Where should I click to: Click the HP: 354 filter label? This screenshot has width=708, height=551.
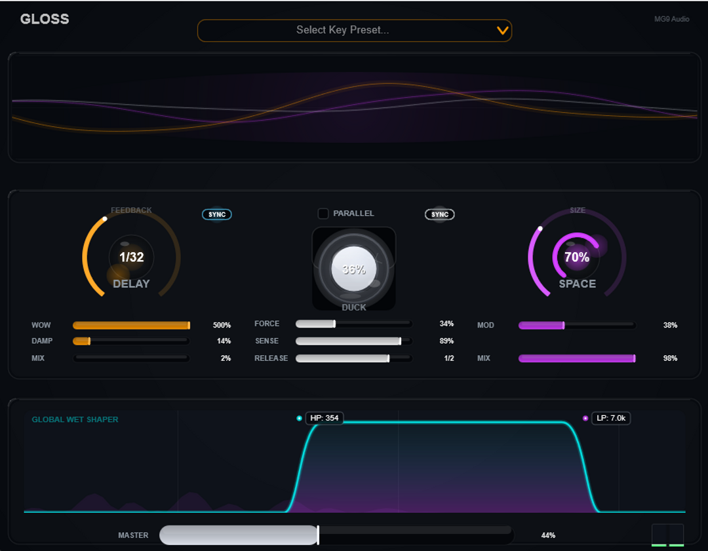(324, 418)
